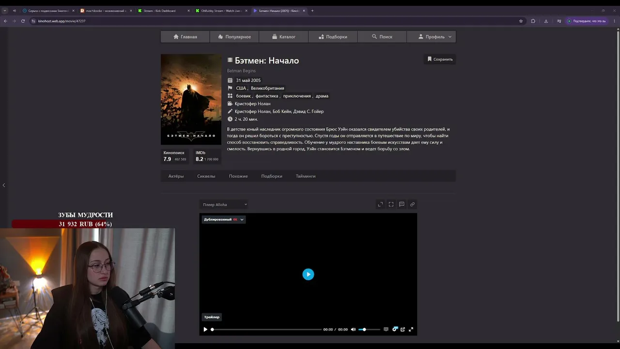Click the runtime text 2 ч. 20 мин.
Image resolution: width=620 pixels, height=349 pixels.
tap(246, 119)
